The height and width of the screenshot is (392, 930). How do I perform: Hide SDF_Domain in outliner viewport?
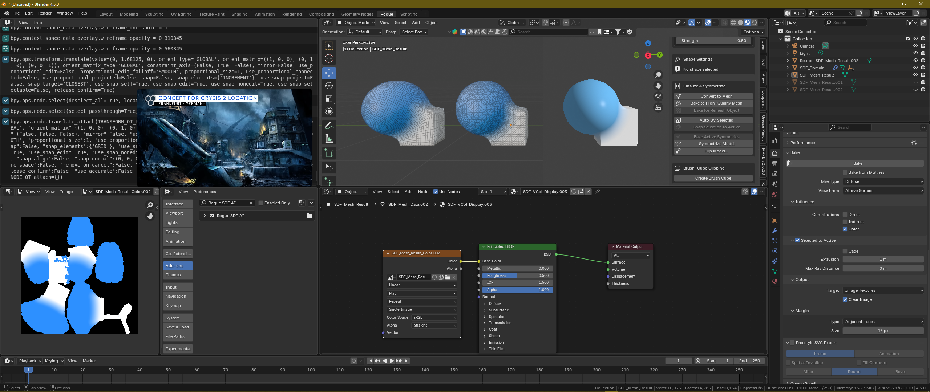pos(915,68)
